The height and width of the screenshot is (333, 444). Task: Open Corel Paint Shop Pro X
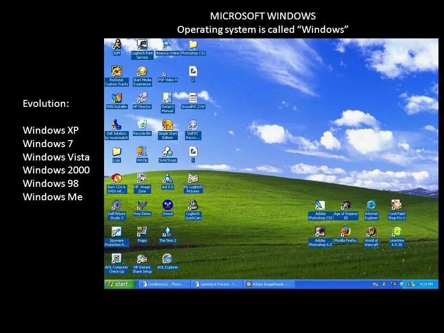click(397, 210)
